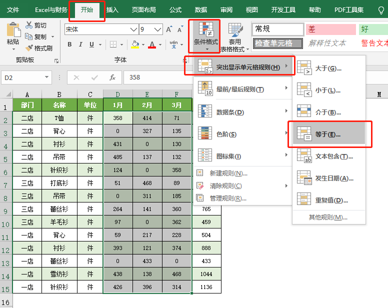Increase font size with large A icon
Image resolution: width=388 pixels, height=308 pixels.
(169, 29)
